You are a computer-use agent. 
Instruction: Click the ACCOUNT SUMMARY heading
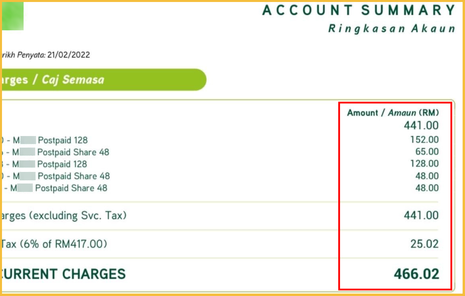tap(359, 10)
